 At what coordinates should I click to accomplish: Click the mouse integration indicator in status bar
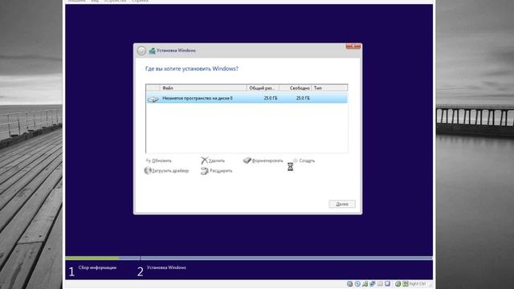point(398,283)
